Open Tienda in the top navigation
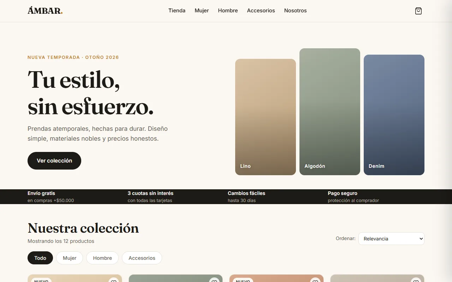This screenshot has width=452, height=282. coord(177,11)
